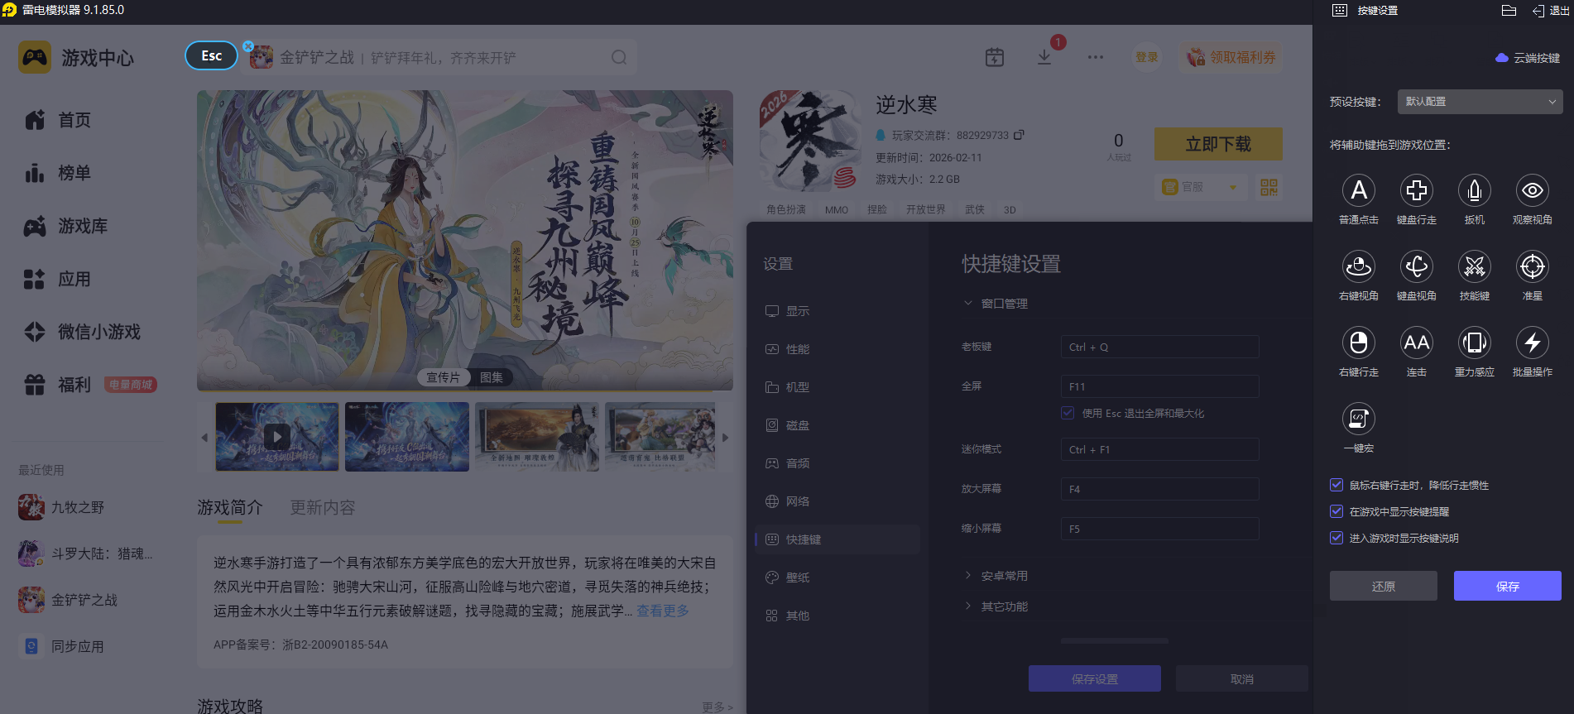Choose the 批量操作 lightning icon
The height and width of the screenshot is (714, 1574).
[x=1532, y=343]
